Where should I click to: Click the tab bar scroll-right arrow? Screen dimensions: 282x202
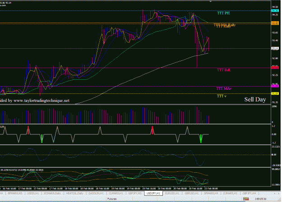(279, 193)
